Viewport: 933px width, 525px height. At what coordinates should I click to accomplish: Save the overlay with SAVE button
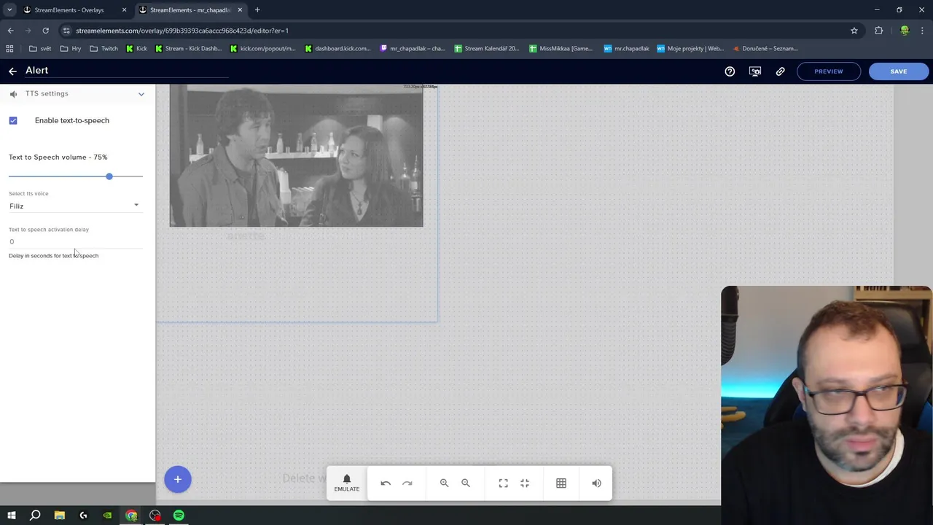(898, 71)
